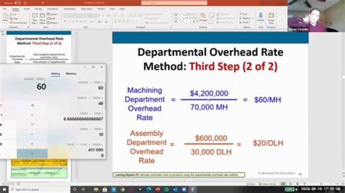Open the File tab

click(5, 9)
